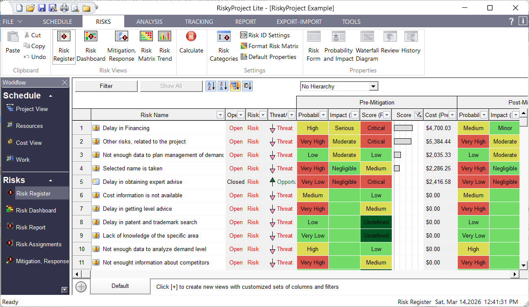This screenshot has width=529, height=307.
Task: Click the Risk Trend icon
Action: tap(164, 46)
